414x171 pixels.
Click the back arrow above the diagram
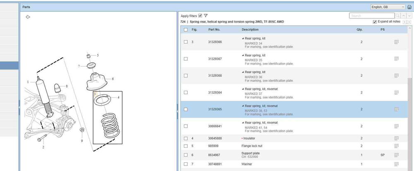(x=28, y=17)
